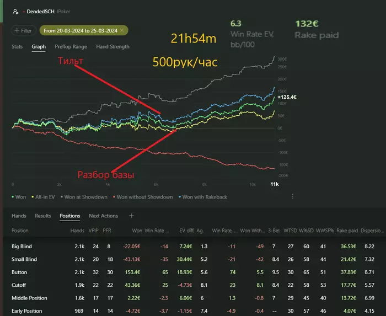The image size is (386, 316).
Task: Open the Next Actions tab
Action: pos(104,216)
